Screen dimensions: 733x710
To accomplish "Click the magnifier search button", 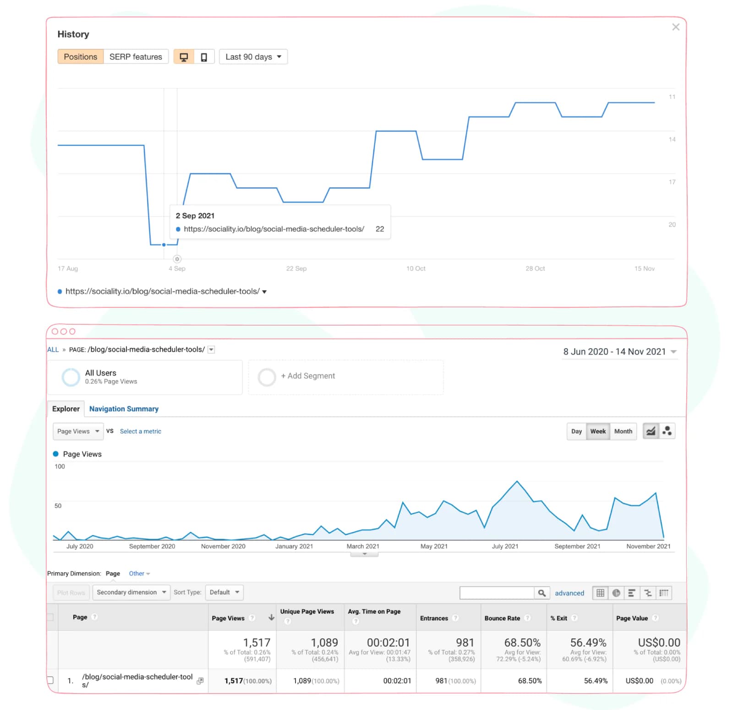I will tap(542, 593).
